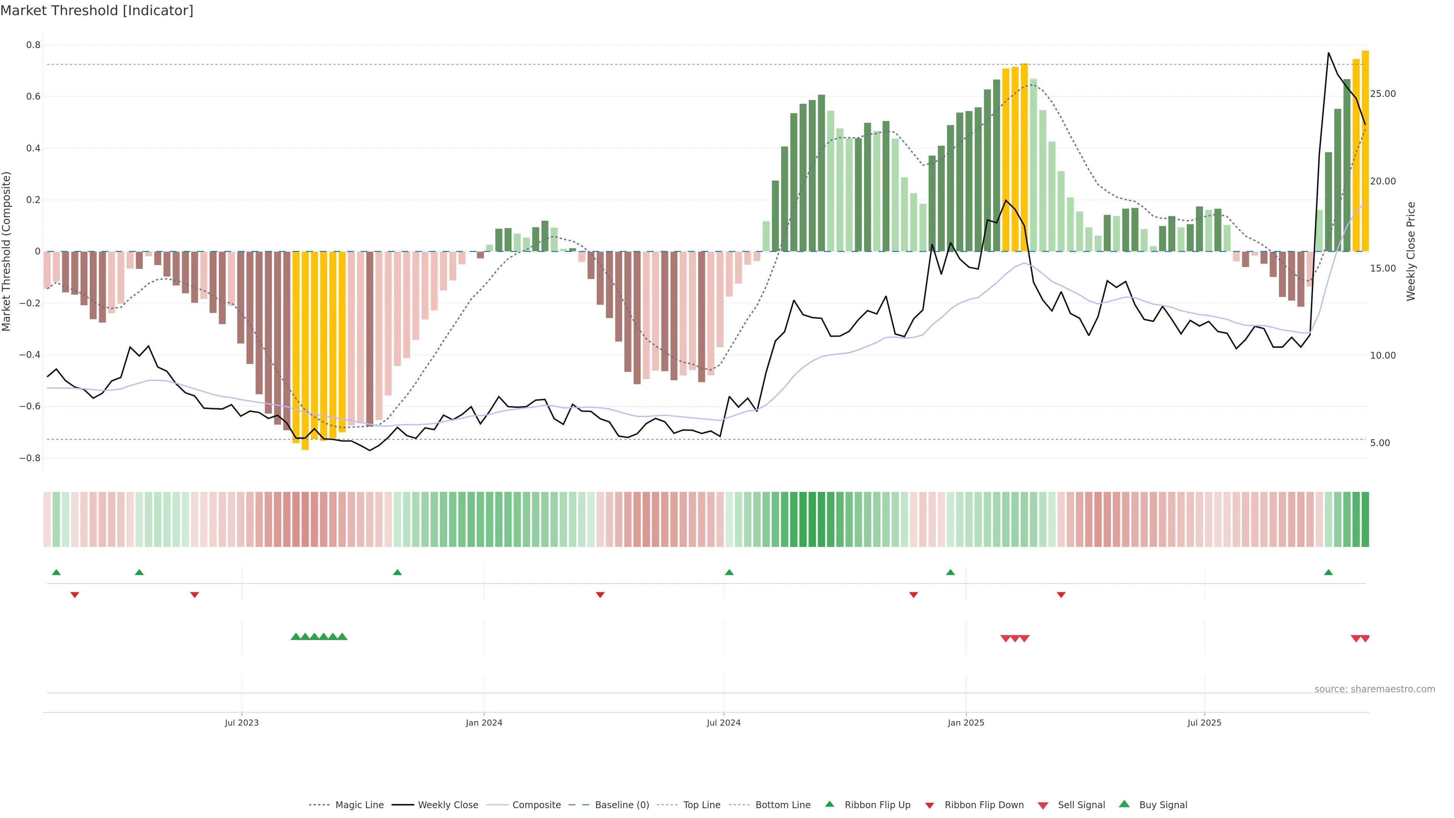The width and height of the screenshot is (1454, 818).
Task: Click the Jul 2023 x-axis label
Action: tap(242, 723)
